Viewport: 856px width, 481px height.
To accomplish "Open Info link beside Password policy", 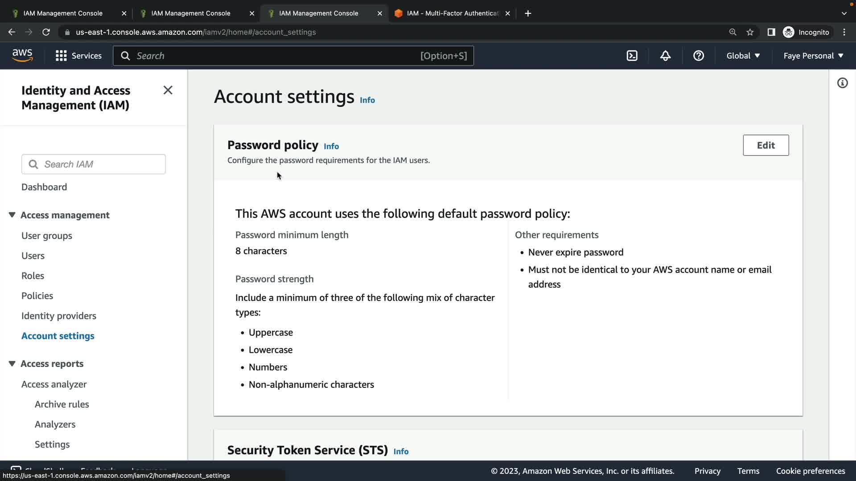I will (331, 147).
